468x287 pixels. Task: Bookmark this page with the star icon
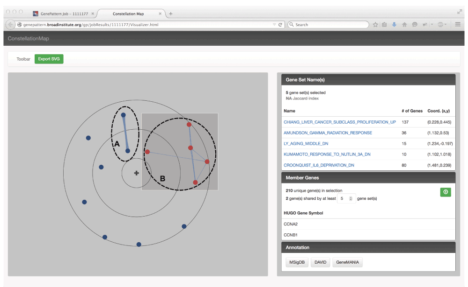tap(375, 25)
